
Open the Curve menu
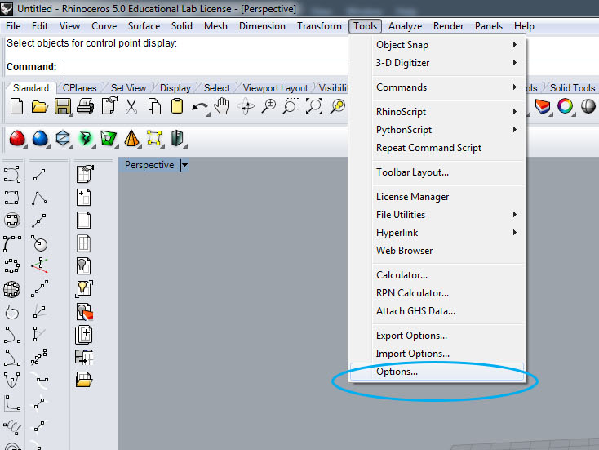coord(104,26)
